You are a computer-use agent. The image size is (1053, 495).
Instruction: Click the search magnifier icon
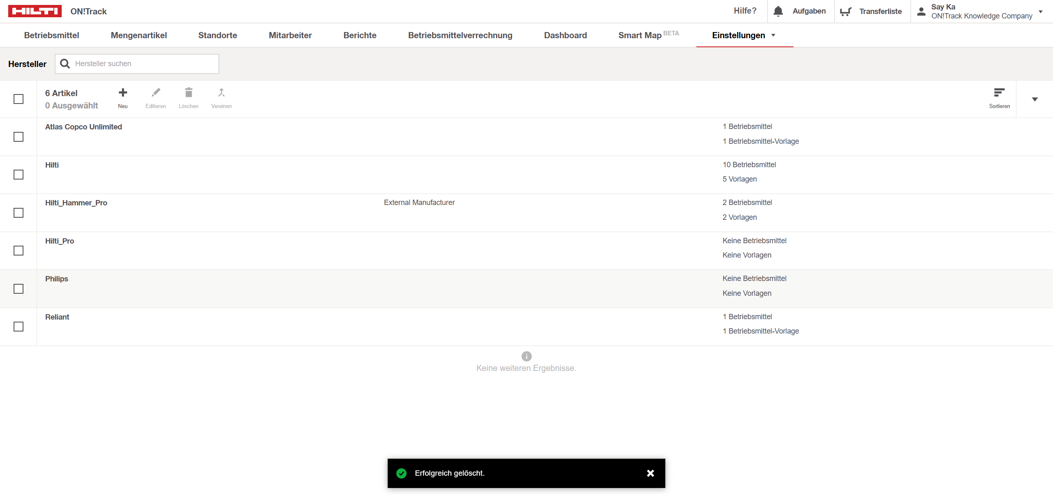(x=65, y=64)
